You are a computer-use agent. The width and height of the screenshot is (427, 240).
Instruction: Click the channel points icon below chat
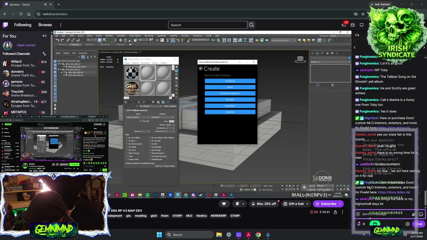tap(359, 224)
